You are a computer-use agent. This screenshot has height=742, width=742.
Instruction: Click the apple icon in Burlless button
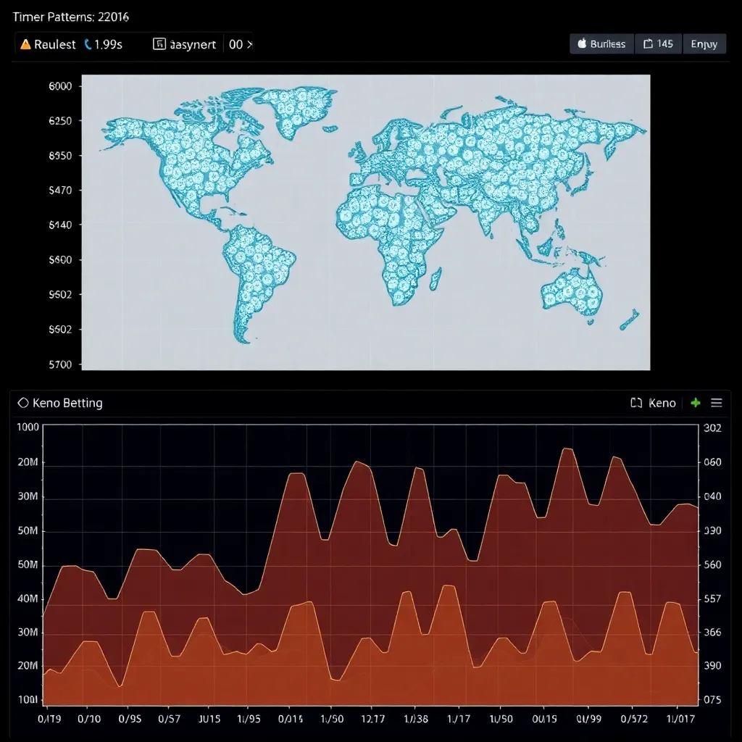[x=581, y=44]
